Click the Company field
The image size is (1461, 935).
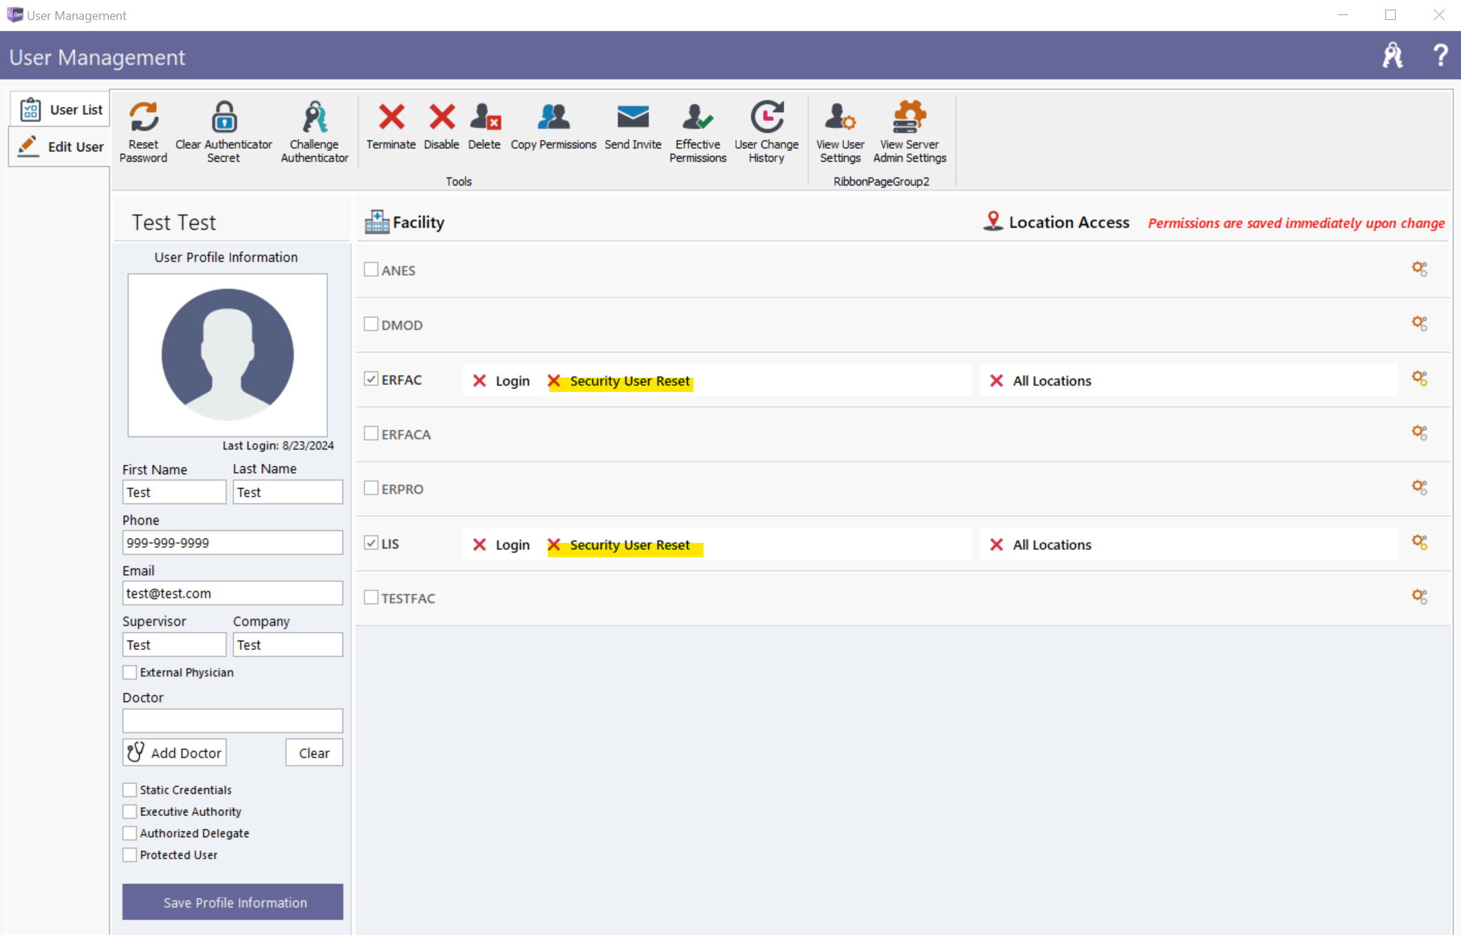(288, 645)
